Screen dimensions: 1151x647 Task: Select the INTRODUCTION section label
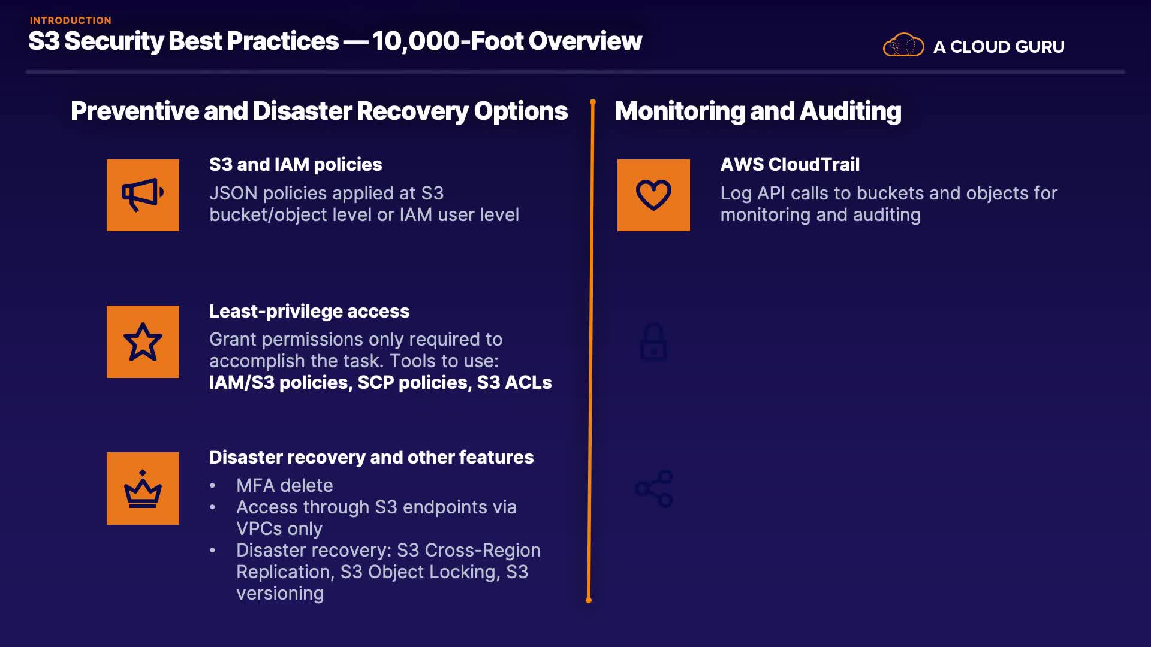tap(71, 20)
